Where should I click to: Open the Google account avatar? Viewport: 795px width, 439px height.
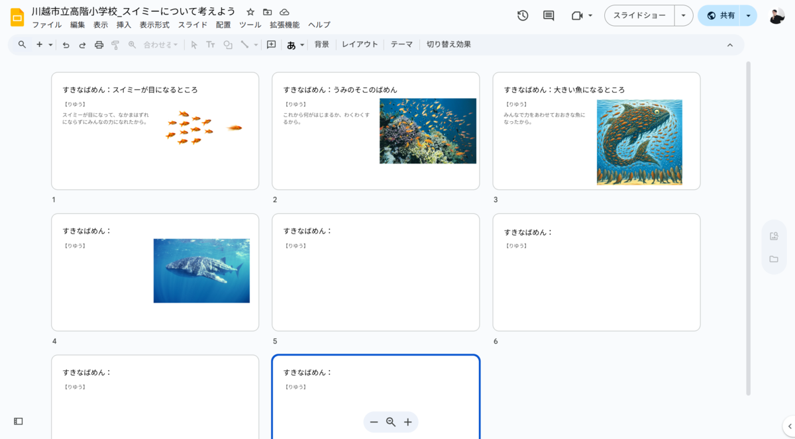click(x=777, y=15)
